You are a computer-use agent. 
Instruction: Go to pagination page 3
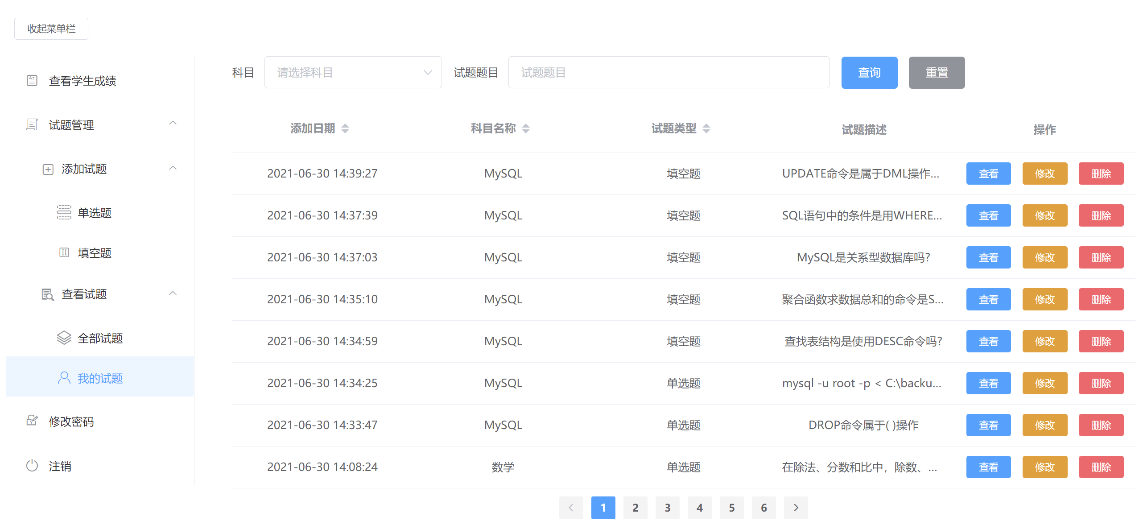(x=668, y=508)
